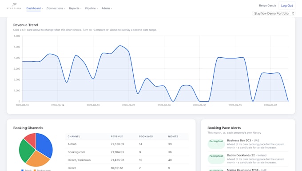Click the Reign Garcia user name
Viewport: 302px width, 171px height.
coord(267,6)
